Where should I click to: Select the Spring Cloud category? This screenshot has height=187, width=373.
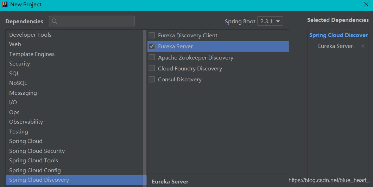pos(74,141)
